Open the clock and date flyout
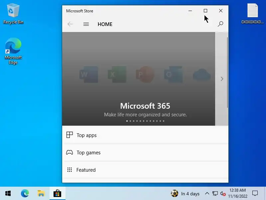This screenshot has height=200, width=266. point(237,193)
